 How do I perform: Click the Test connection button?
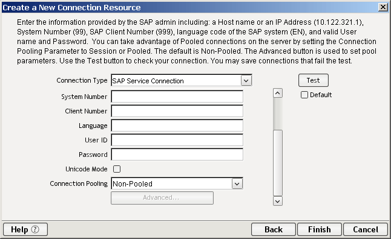coord(314,80)
